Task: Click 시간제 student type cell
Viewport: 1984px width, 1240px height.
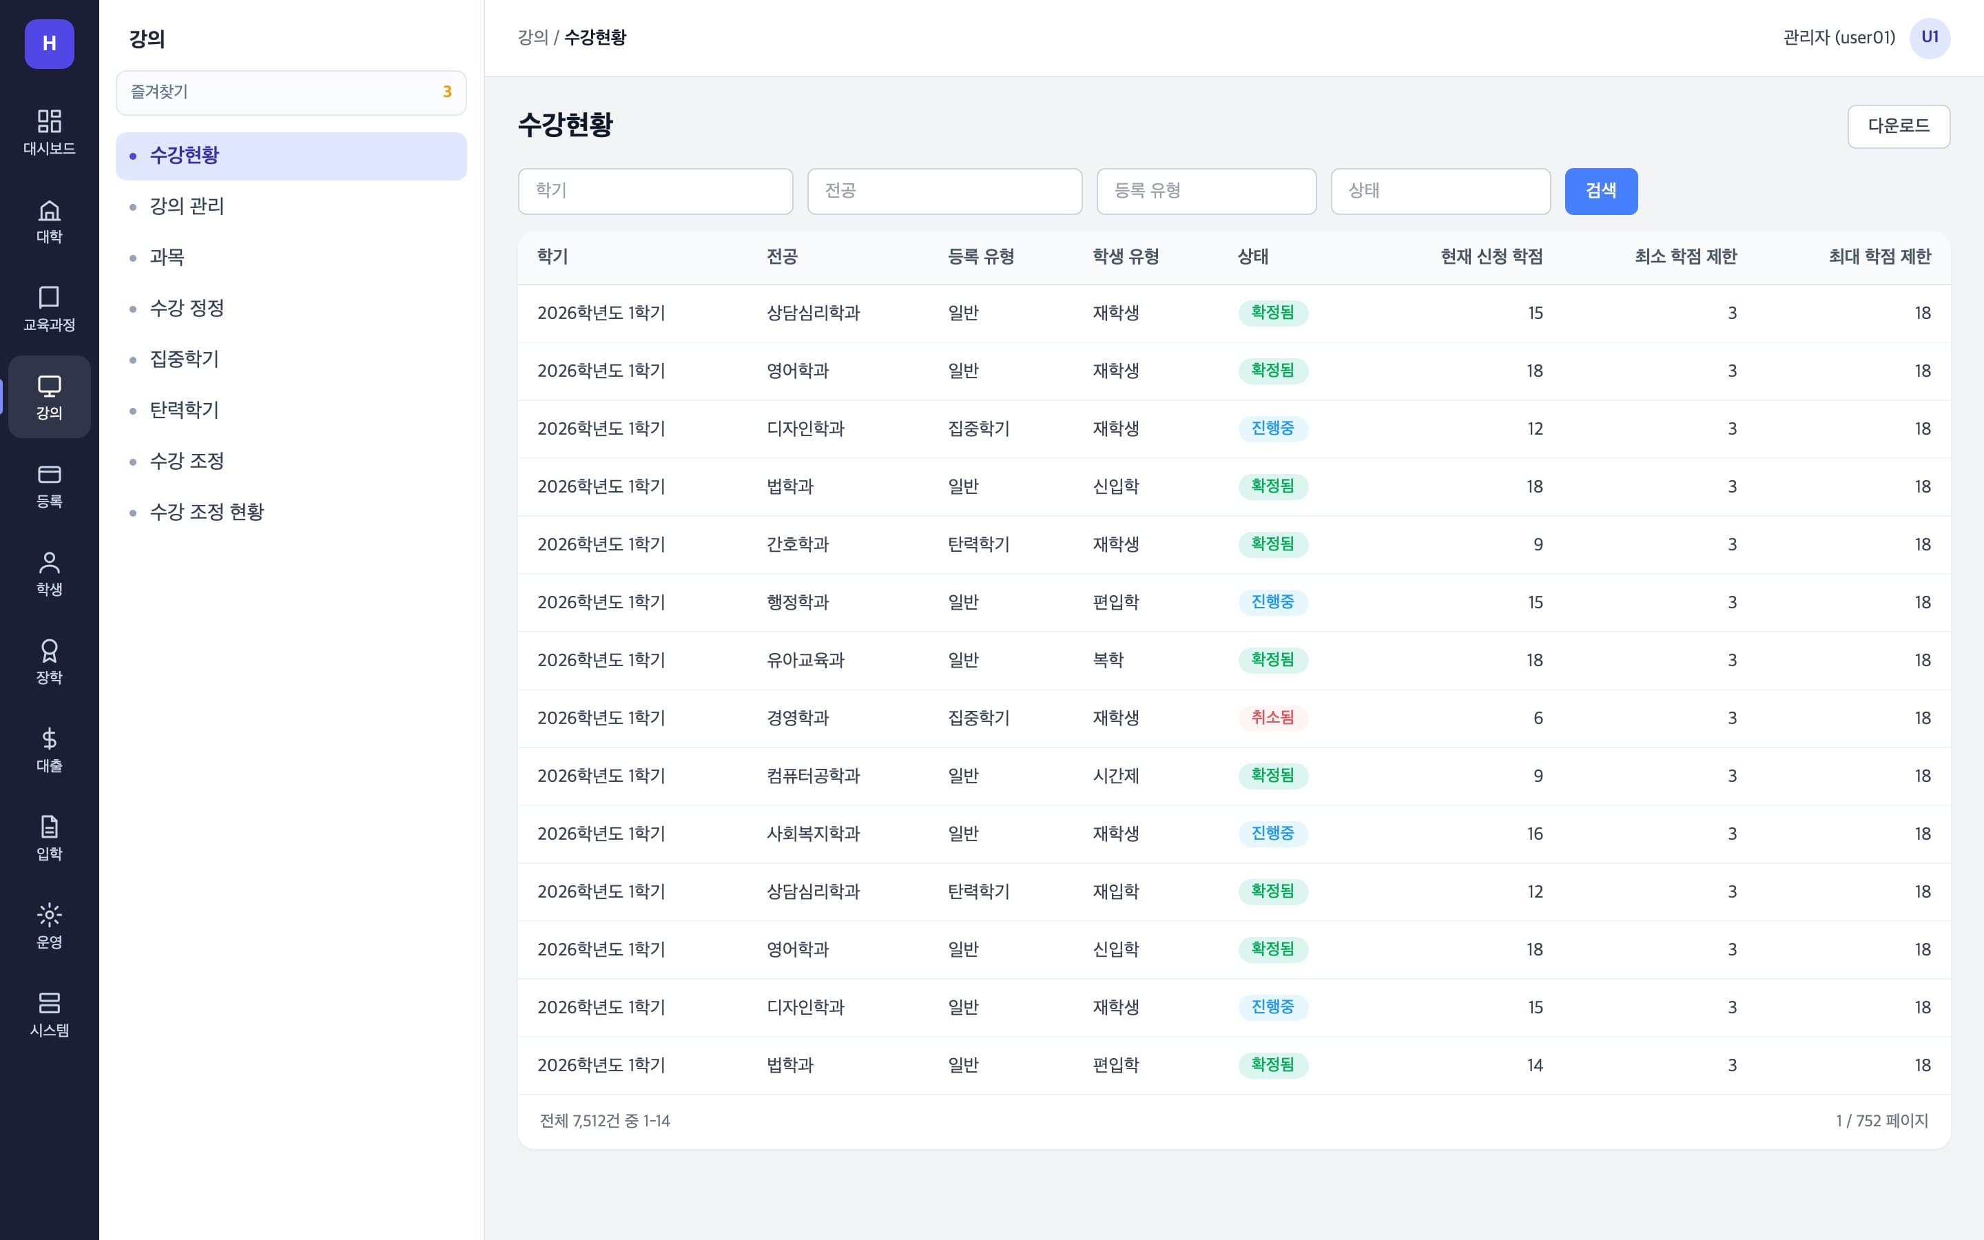Action: (1115, 776)
